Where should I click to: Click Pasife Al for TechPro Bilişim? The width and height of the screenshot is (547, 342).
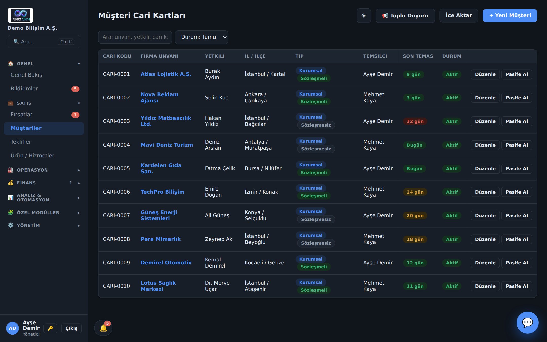(517, 192)
